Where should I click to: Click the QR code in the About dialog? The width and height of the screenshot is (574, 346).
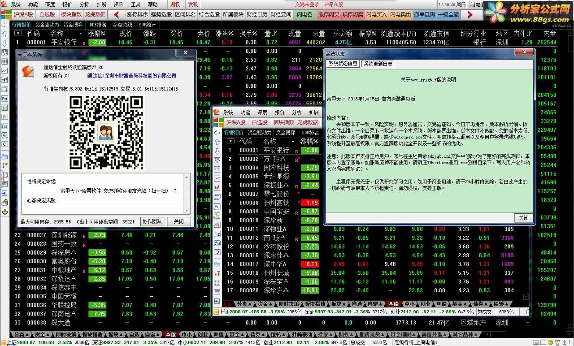tap(105, 132)
